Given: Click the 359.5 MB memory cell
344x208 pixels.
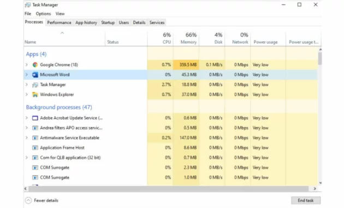Looking at the screenshot, I should pos(186,65).
